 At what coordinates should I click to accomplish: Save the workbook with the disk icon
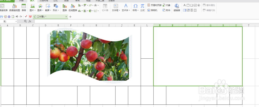(2, 17)
